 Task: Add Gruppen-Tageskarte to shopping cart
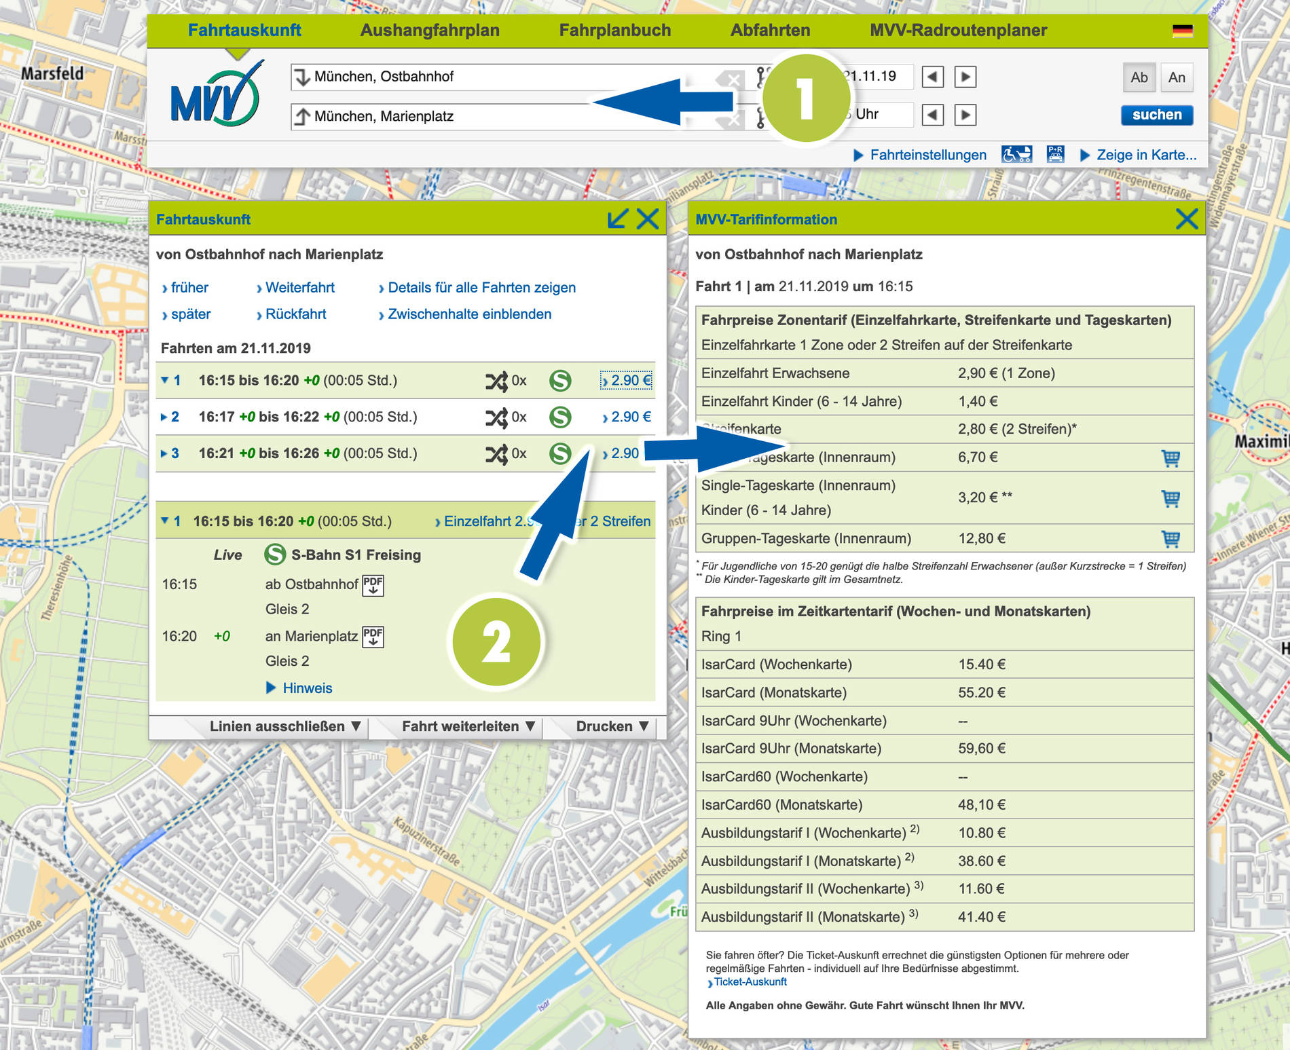tap(1171, 539)
